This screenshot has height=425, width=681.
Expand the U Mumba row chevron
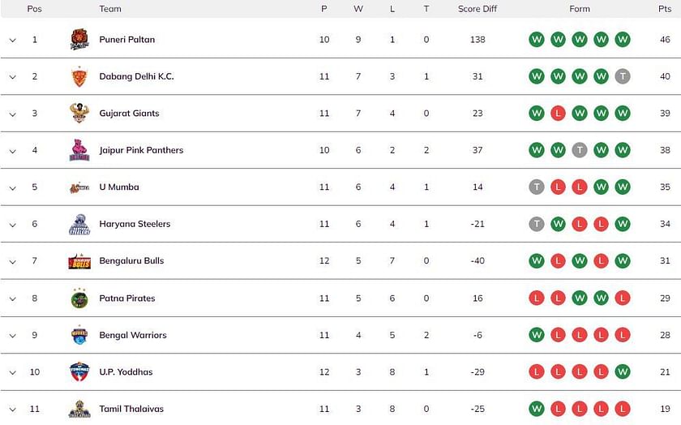tap(13, 187)
